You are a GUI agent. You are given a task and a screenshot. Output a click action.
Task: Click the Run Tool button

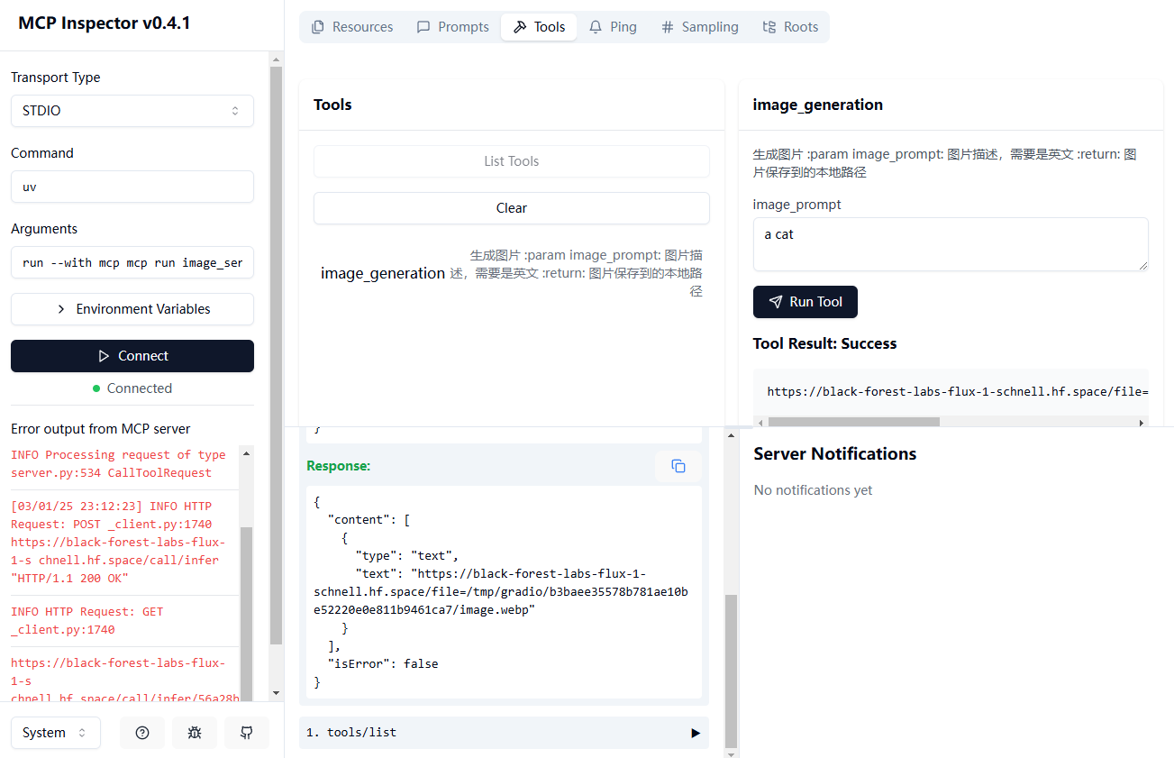click(x=805, y=302)
